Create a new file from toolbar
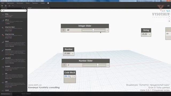171x96 pixels. [2, 6]
